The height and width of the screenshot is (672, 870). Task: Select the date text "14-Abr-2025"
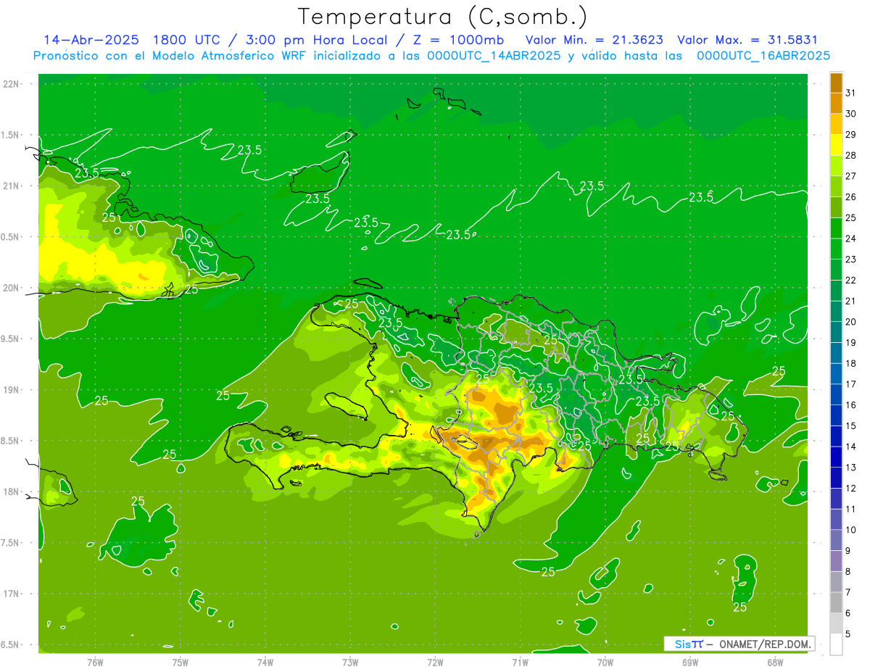pyautogui.click(x=91, y=40)
